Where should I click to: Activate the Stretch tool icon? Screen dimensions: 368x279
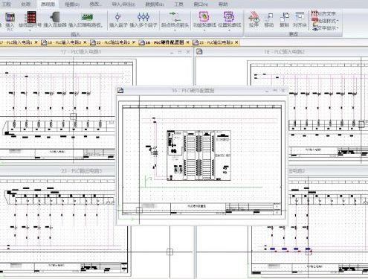pos(254,19)
